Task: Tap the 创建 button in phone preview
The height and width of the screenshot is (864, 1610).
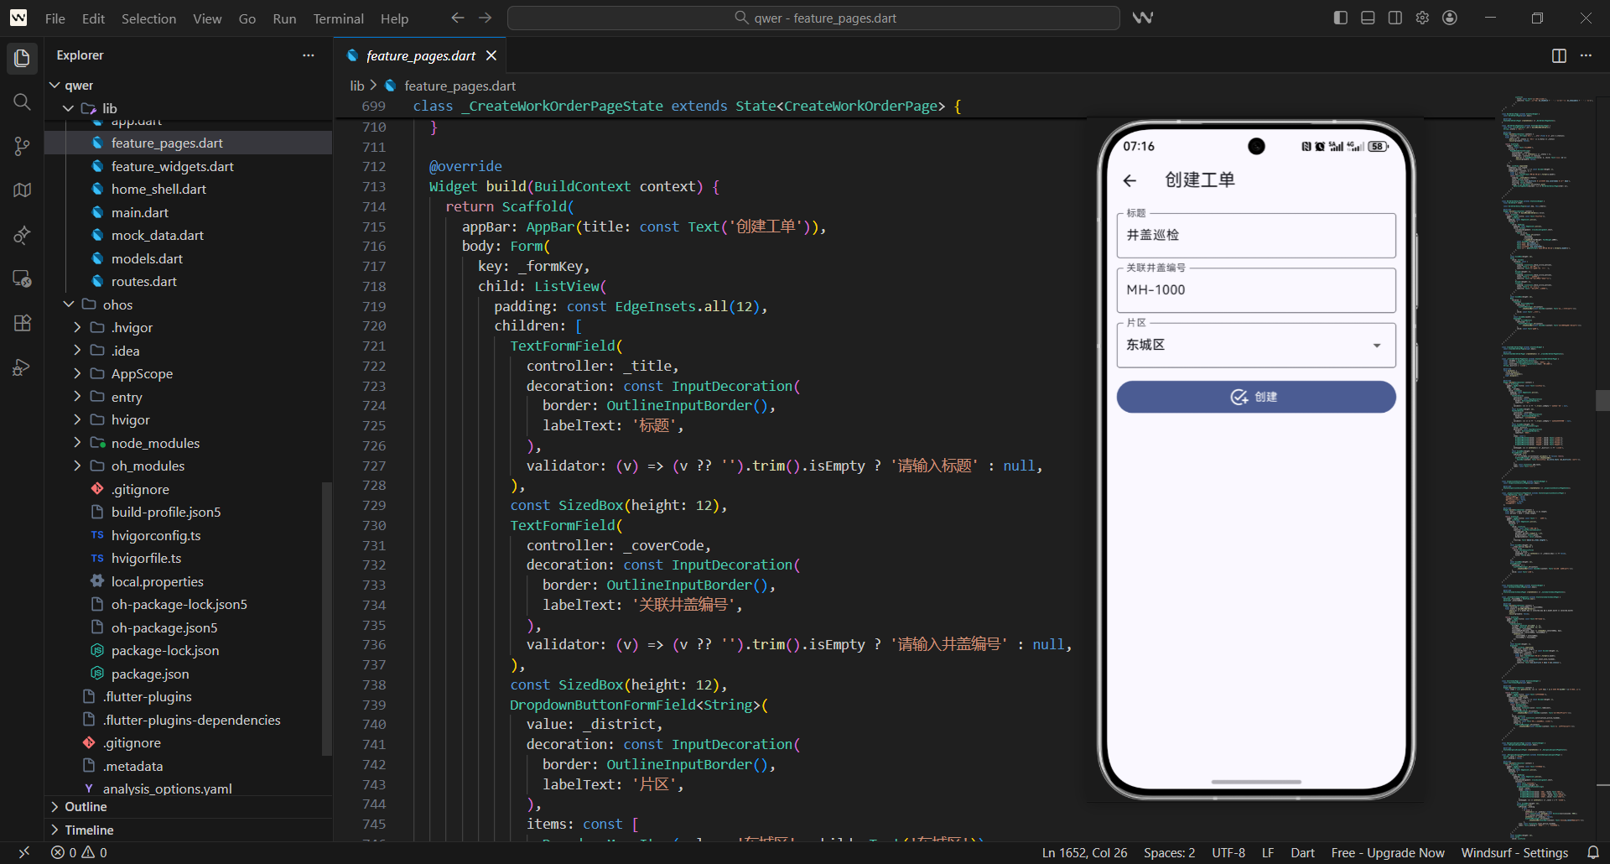Action: pos(1255,397)
